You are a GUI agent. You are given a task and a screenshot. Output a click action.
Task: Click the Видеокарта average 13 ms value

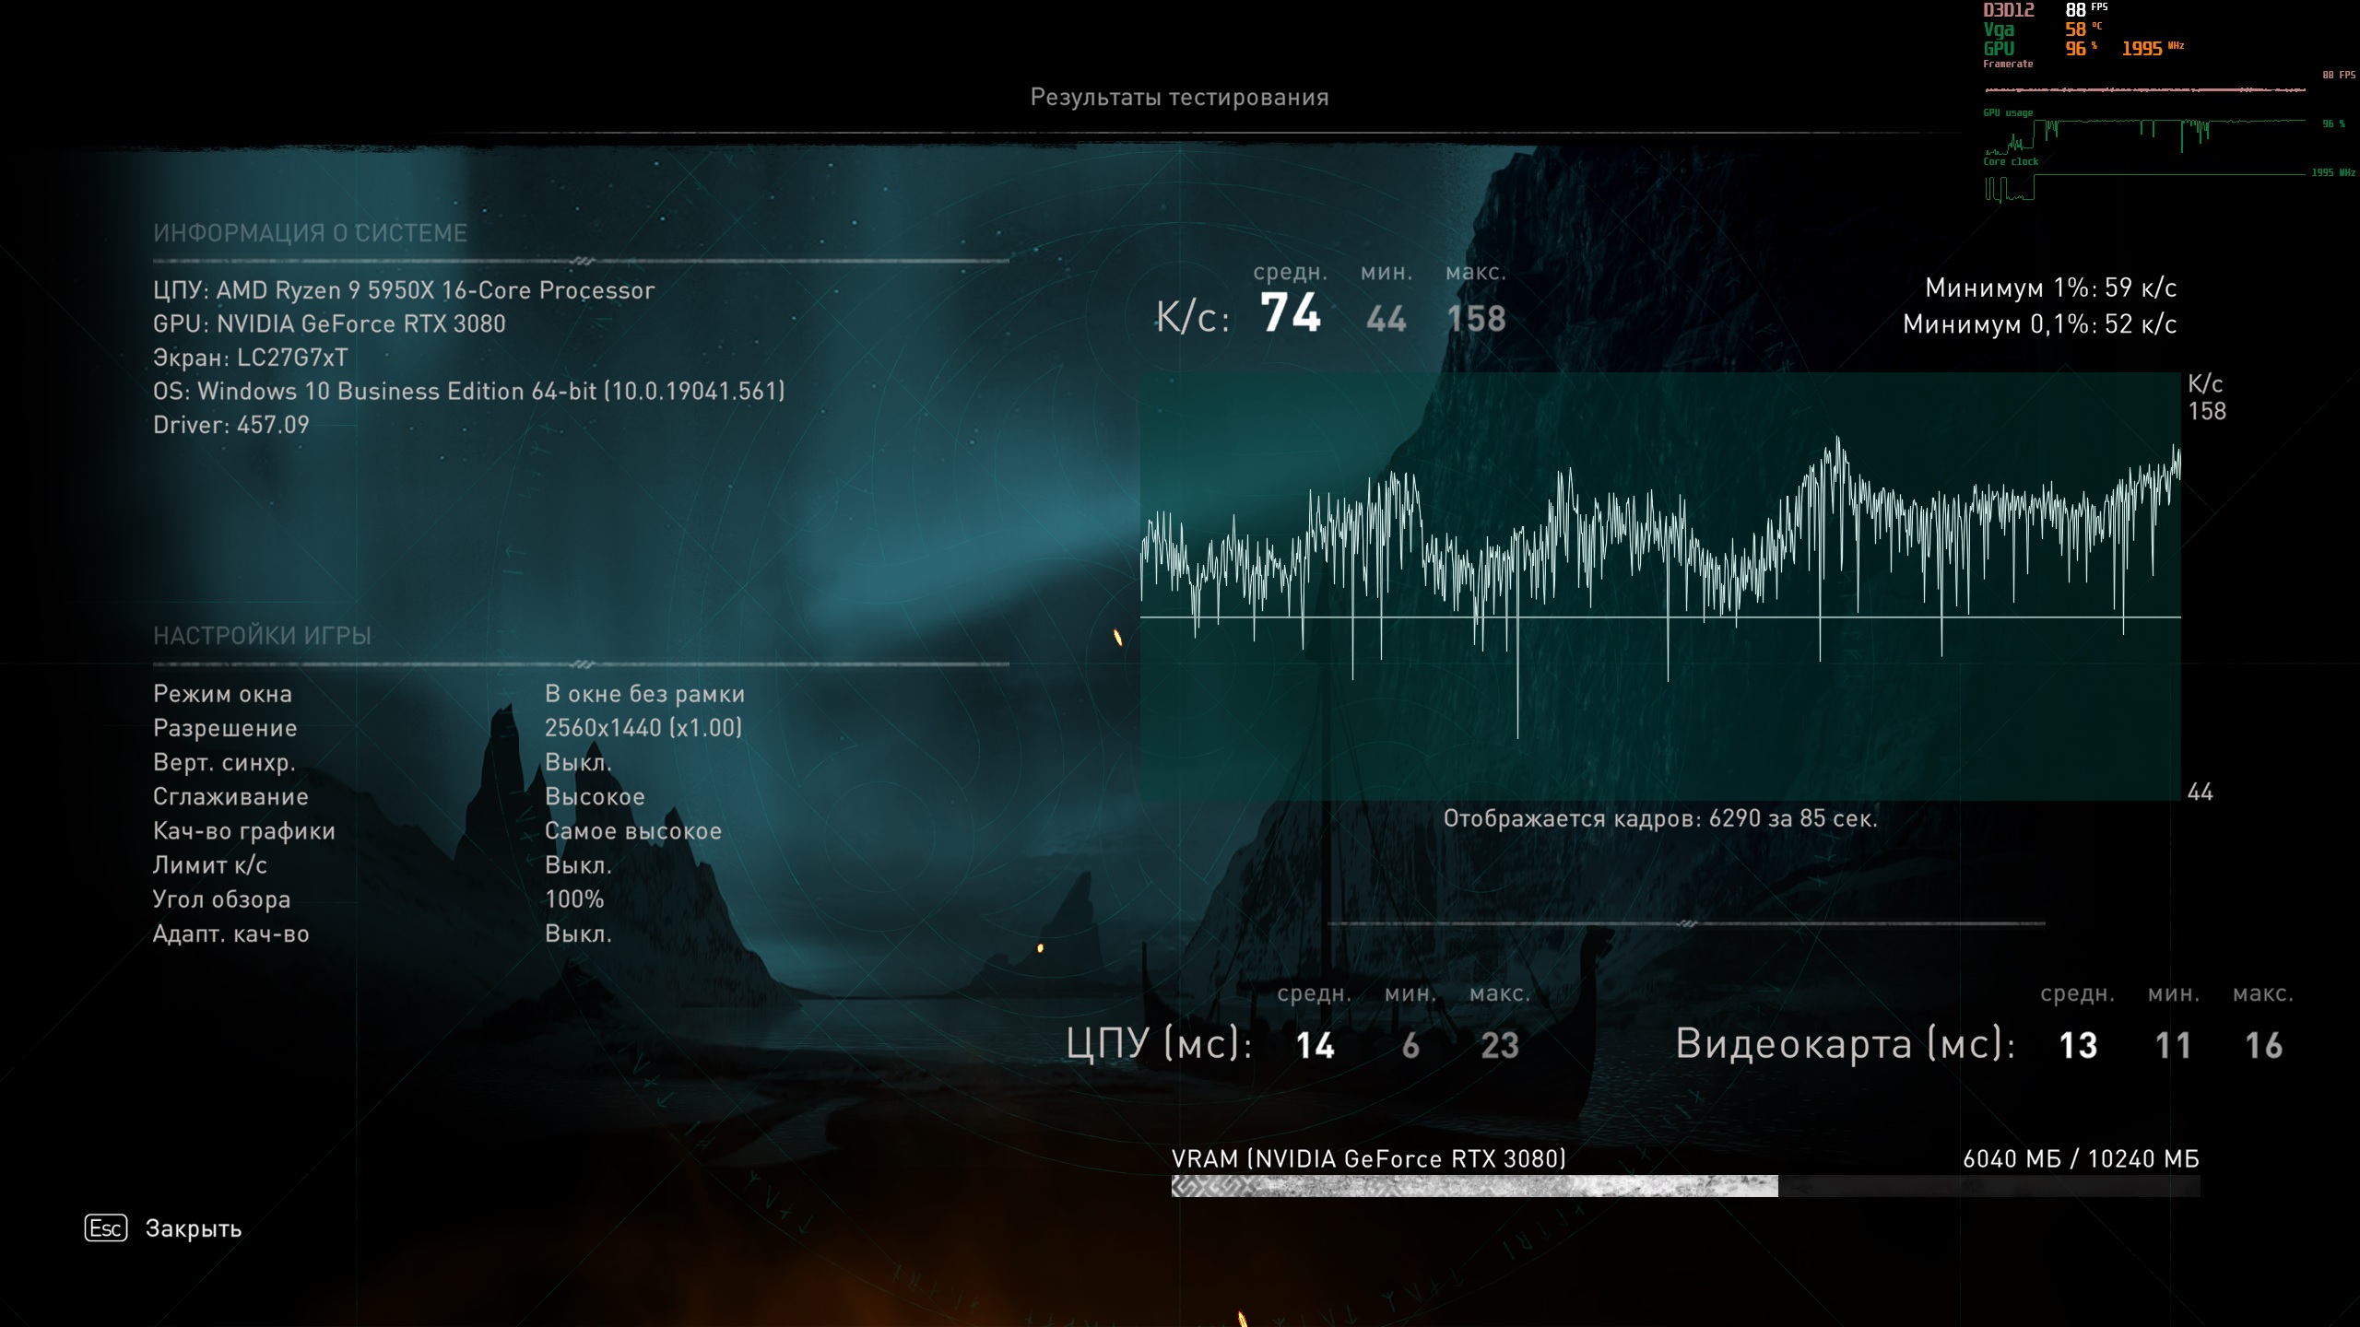point(2078,1046)
